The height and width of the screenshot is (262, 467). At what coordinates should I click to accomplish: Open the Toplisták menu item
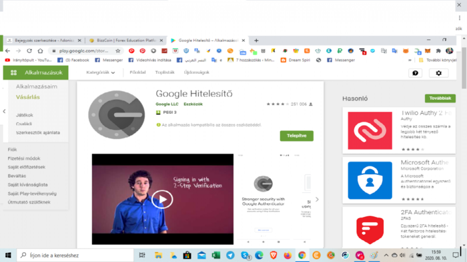coord(165,72)
